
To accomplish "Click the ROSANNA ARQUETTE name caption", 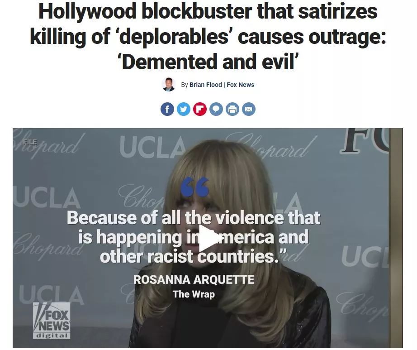I will [194, 280].
